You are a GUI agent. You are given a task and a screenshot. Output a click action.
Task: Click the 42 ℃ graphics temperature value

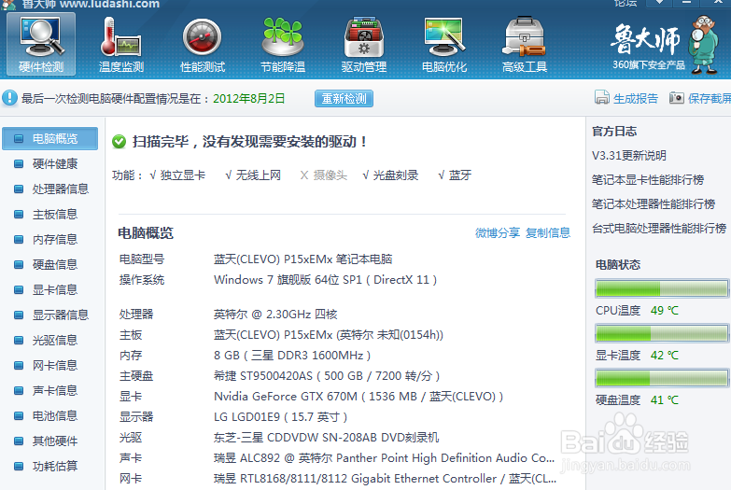[665, 355]
